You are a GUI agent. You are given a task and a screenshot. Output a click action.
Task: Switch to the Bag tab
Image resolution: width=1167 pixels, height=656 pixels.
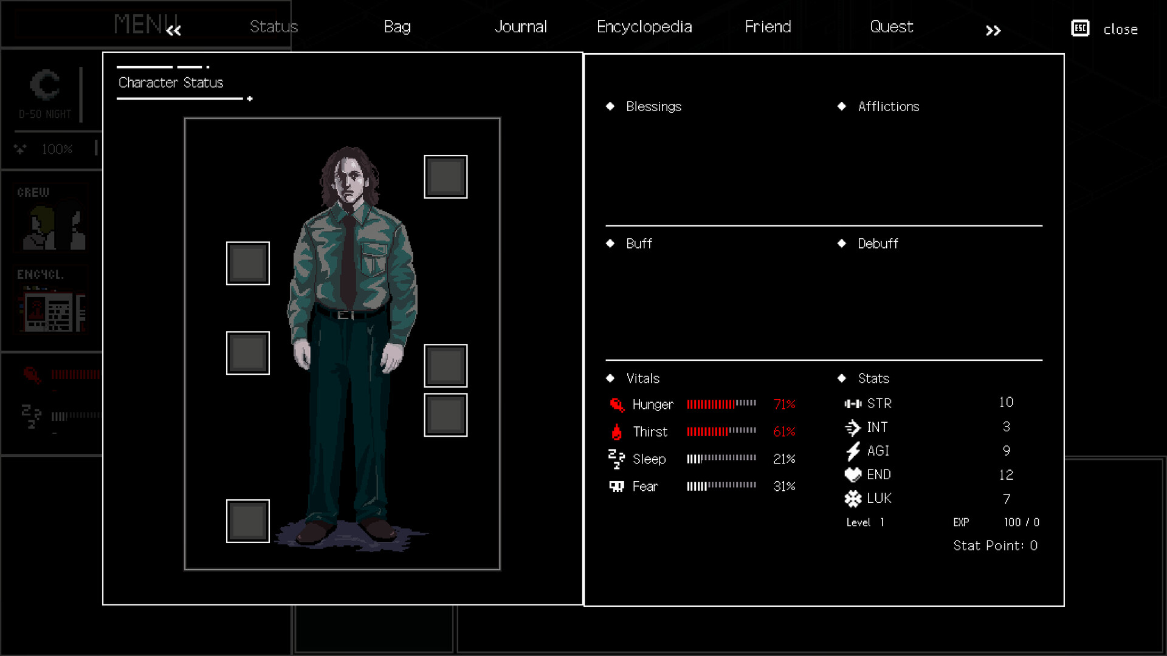pyautogui.click(x=398, y=27)
